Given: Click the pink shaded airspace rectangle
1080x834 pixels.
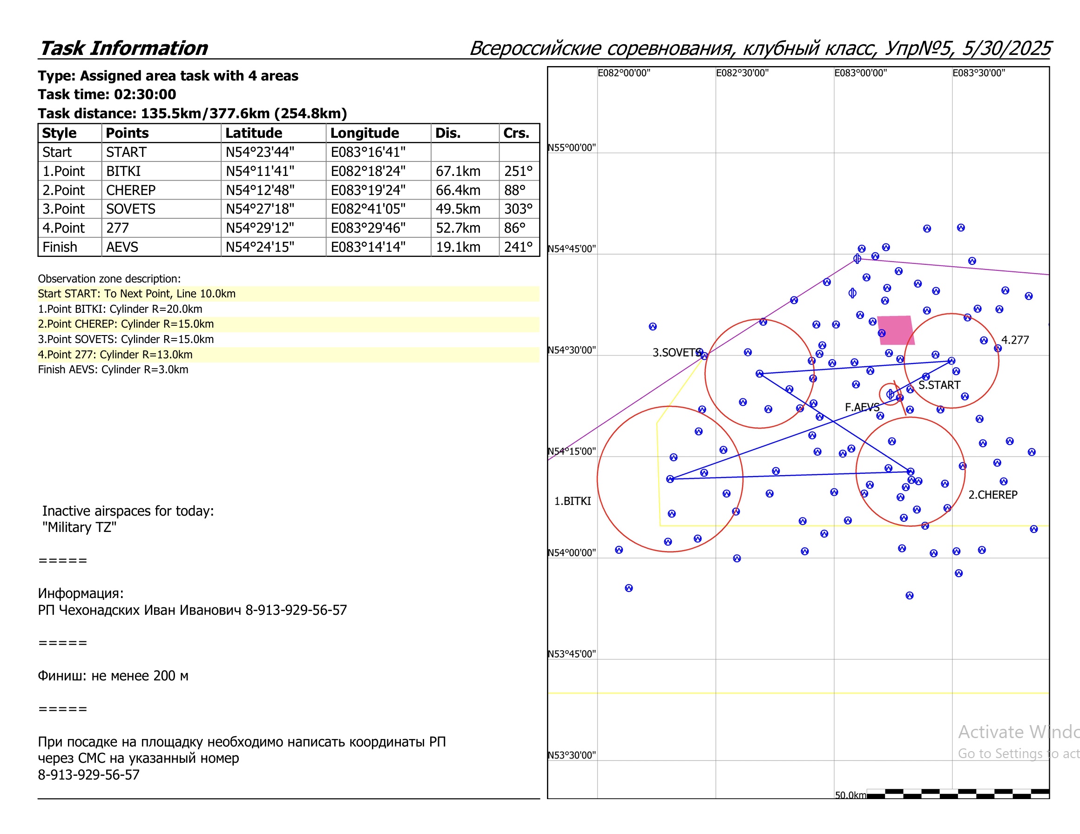Looking at the screenshot, I should click(x=896, y=330).
